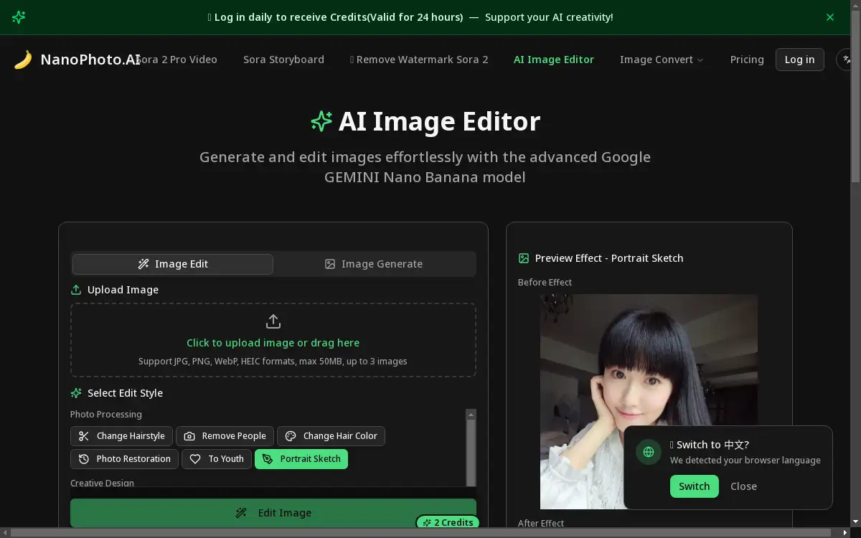Click the palette icon on Change Hair Color
Viewport: 861px width, 538px height.
[x=291, y=436]
